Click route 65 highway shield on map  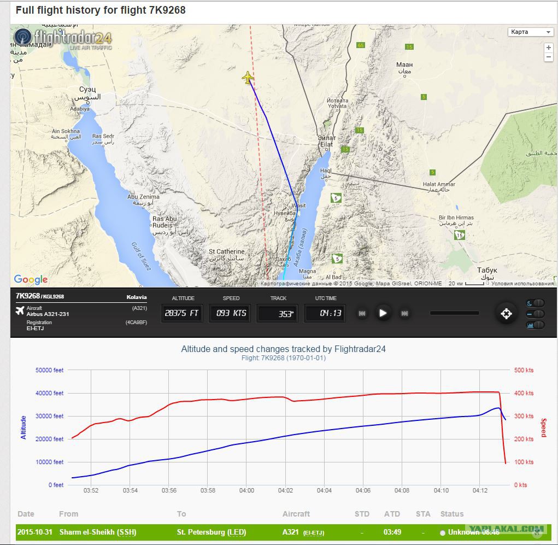pyautogui.click(x=361, y=45)
